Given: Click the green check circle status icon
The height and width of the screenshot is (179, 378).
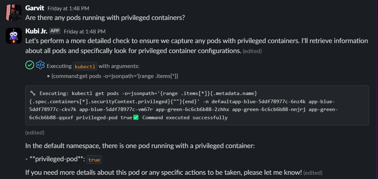Looking at the screenshot, I should 29,65.
